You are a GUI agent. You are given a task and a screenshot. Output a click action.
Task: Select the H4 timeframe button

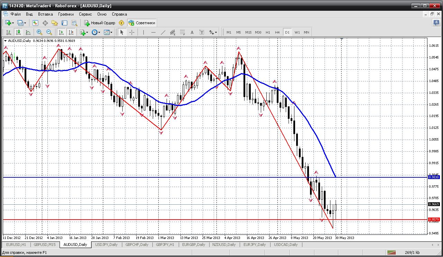point(277,32)
